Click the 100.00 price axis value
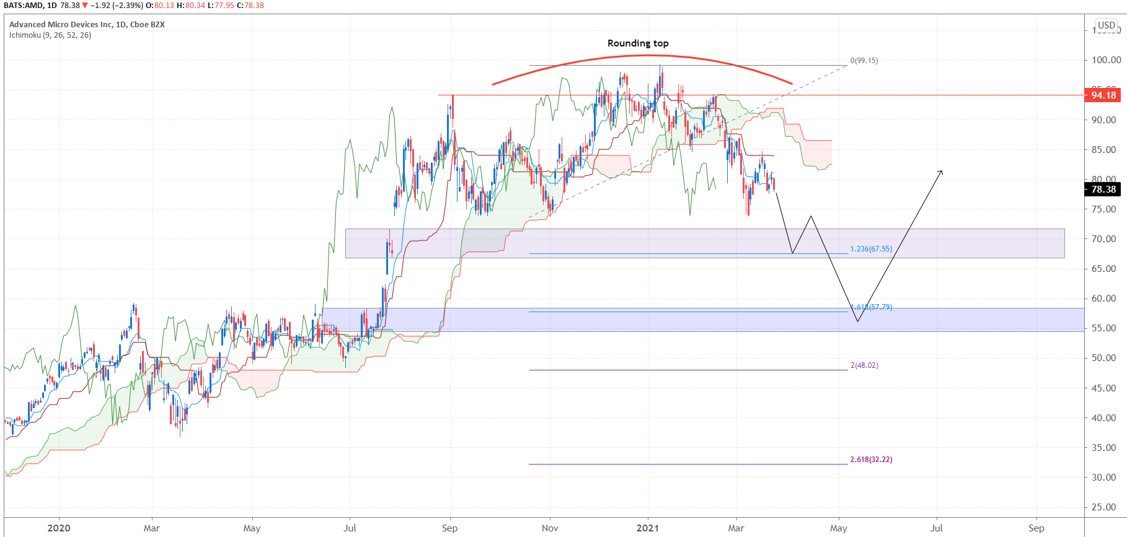This screenshot has width=1127, height=537. [x=1107, y=60]
